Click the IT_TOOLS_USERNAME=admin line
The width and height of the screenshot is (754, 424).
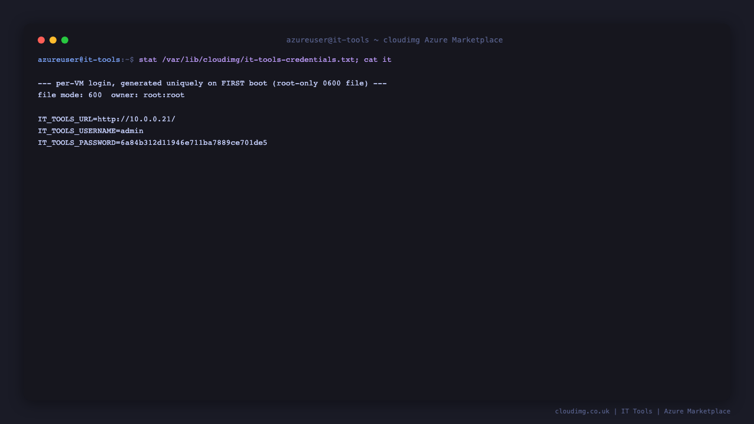(91, 131)
